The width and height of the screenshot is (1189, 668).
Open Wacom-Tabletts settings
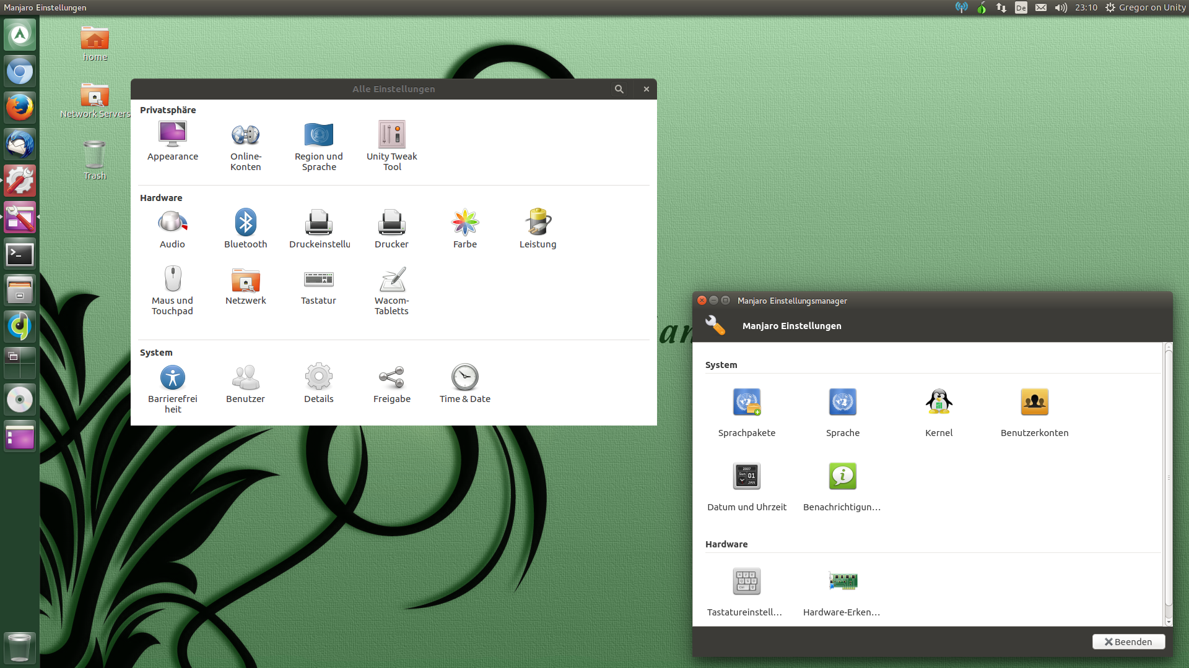391,290
